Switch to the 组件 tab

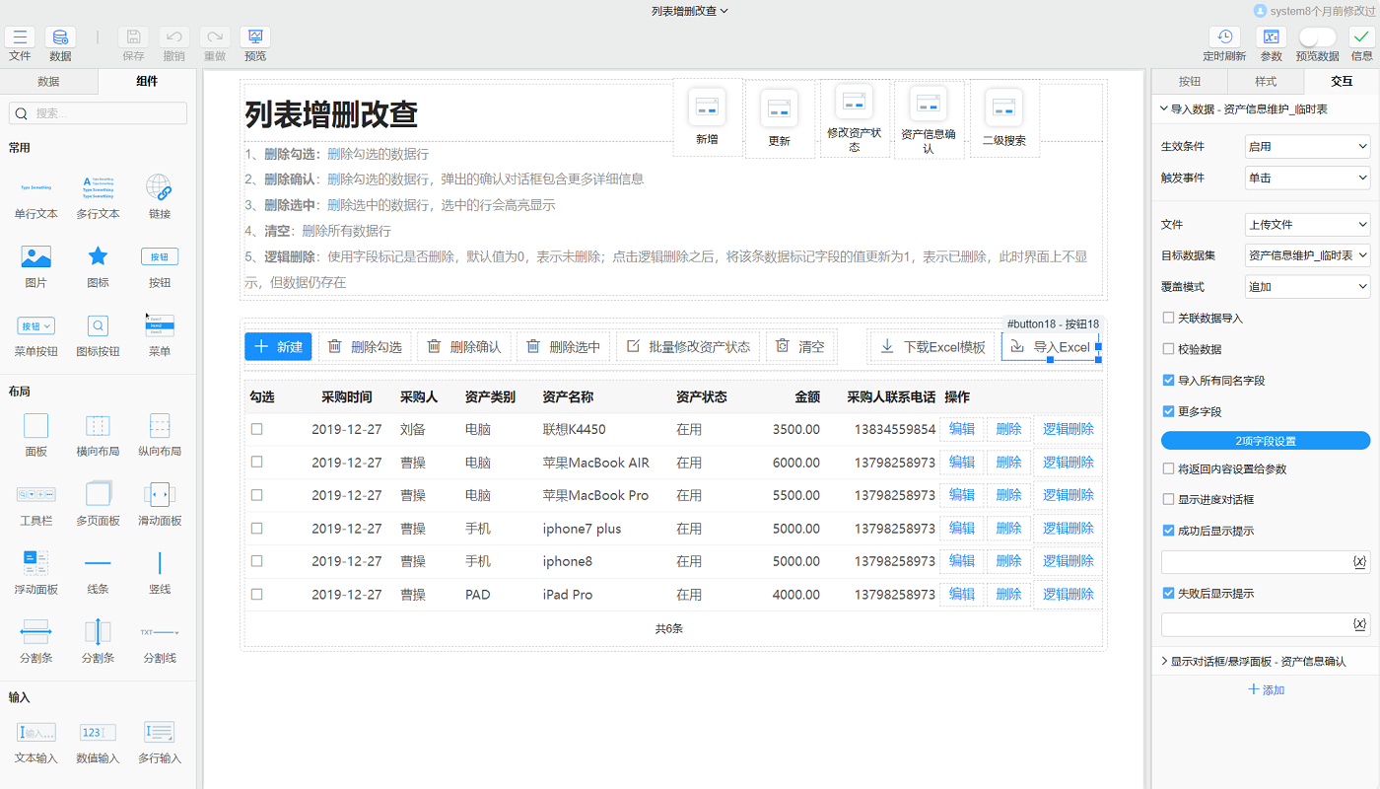click(x=146, y=81)
